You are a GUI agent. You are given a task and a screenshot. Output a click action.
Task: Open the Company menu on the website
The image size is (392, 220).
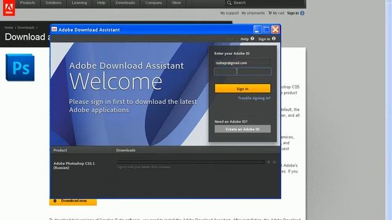154,2
